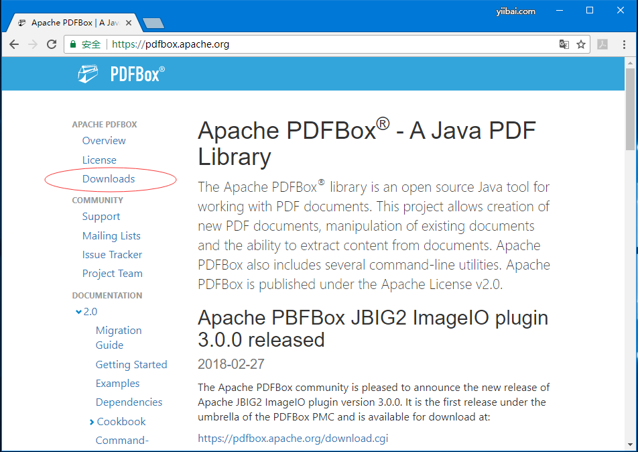The image size is (638, 452).
Task: Click the green secure padlock icon
Action: click(73, 44)
